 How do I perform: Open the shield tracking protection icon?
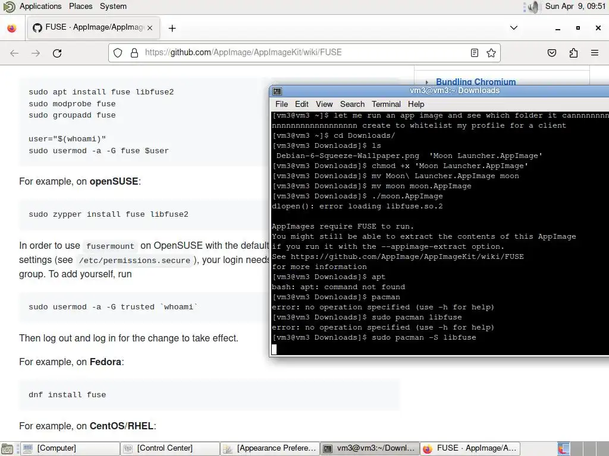tap(118, 53)
